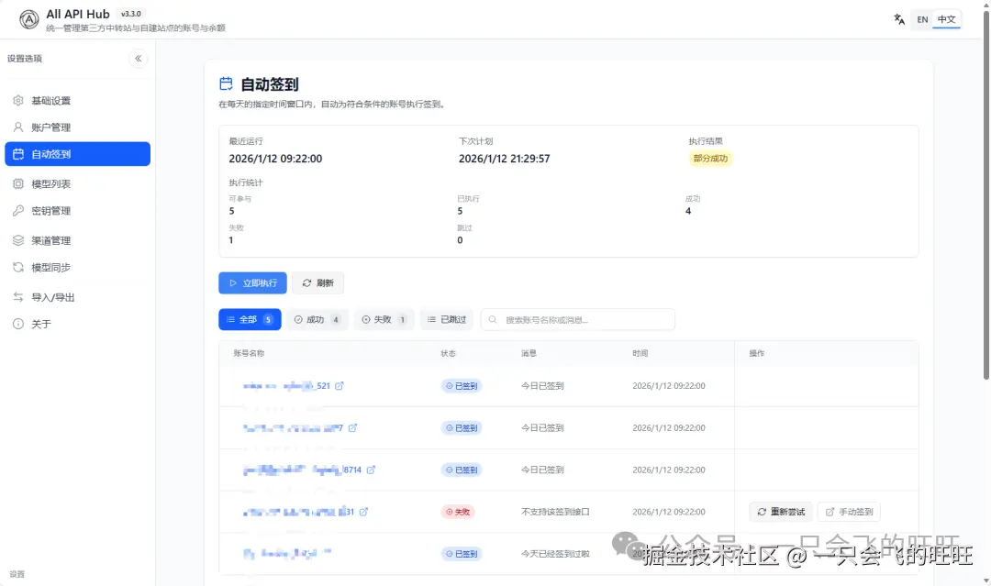This screenshot has height=586, width=991.
Task: Click 重新尝试 for the failed account
Action: pyautogui.click(x=781, y=512)
